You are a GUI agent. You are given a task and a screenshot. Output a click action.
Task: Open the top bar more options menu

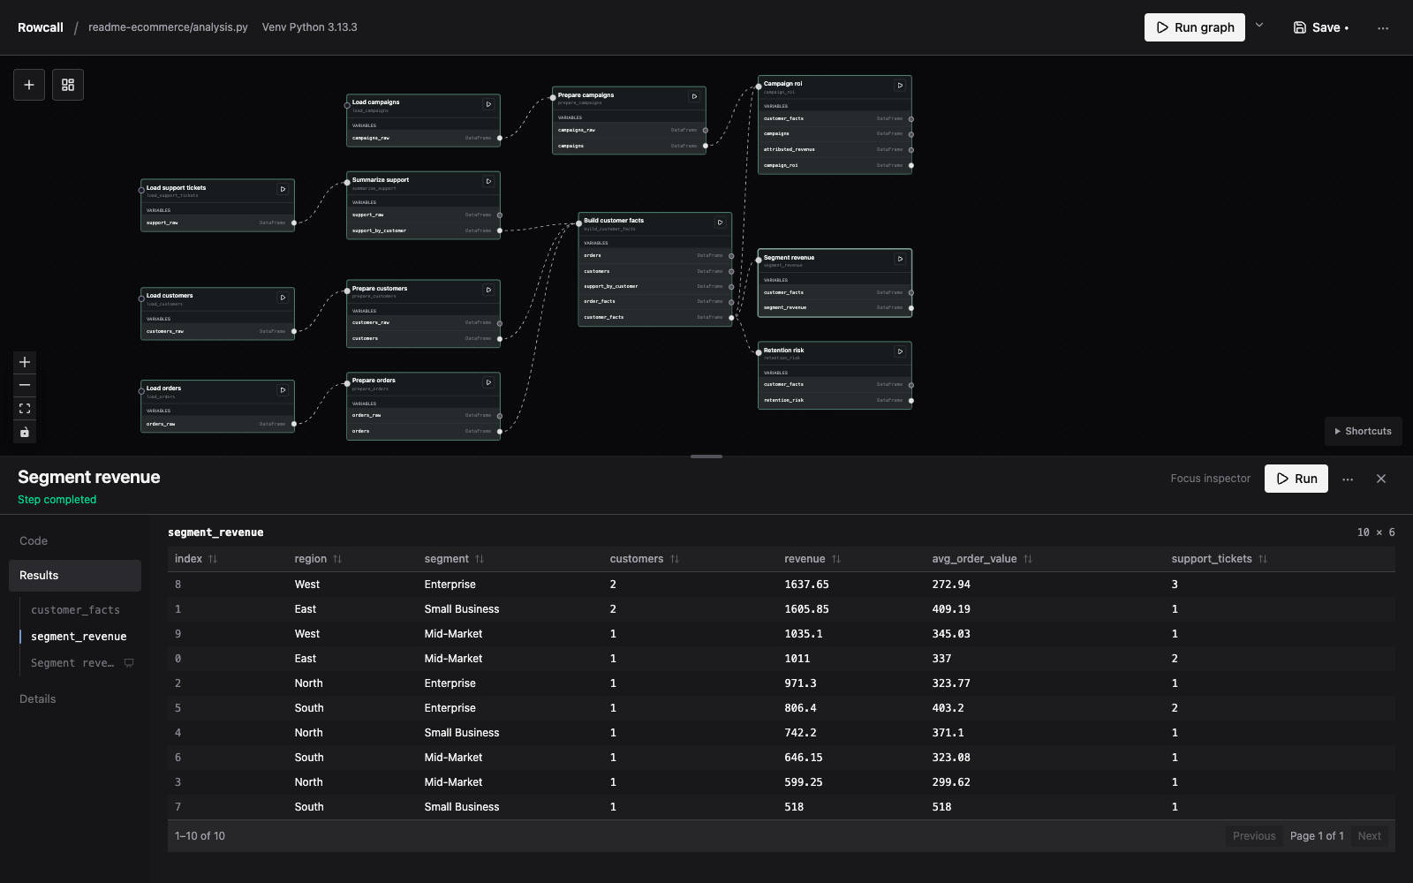point(1383,27)
